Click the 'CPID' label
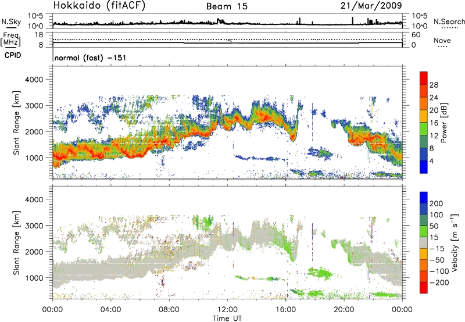Viewport: 465px width, 322px height. point(13,55)
